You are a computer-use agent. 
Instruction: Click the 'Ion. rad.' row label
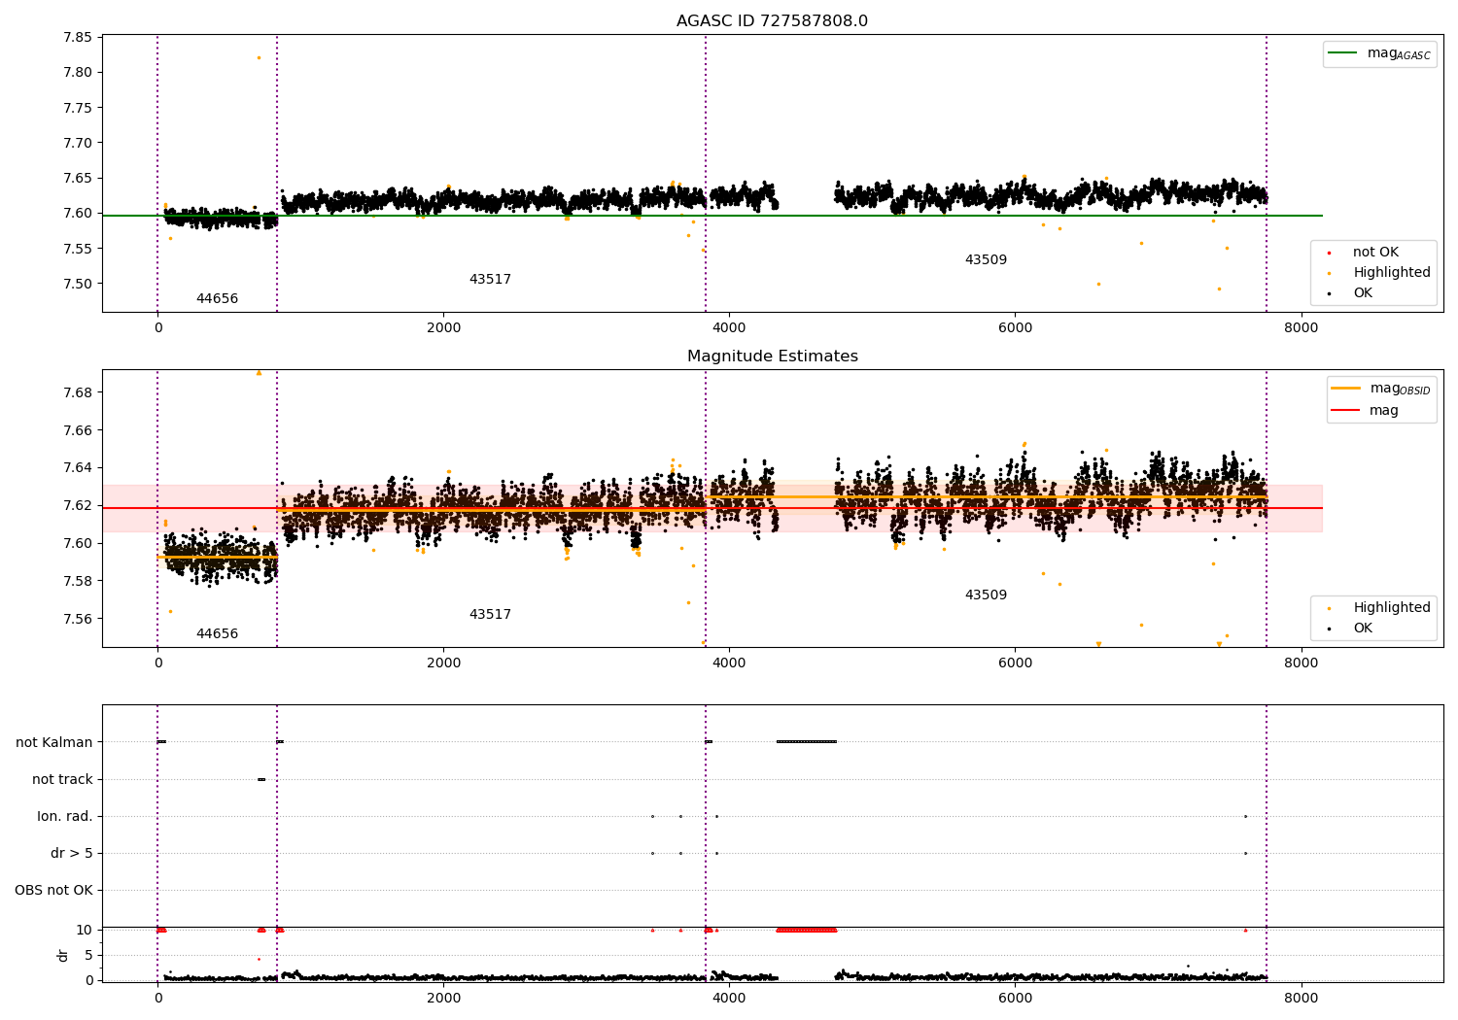(65, 816)
